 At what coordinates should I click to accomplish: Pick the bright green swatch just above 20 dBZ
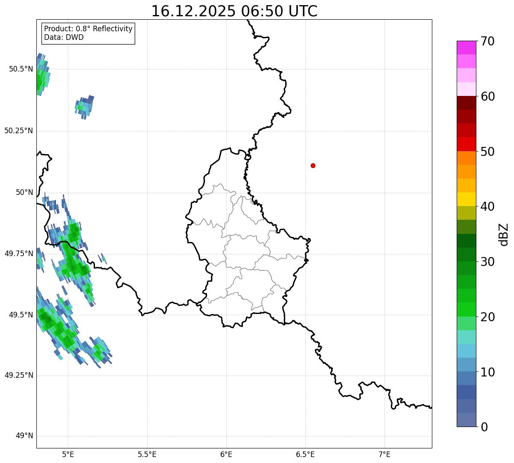[x=467, y=309]
